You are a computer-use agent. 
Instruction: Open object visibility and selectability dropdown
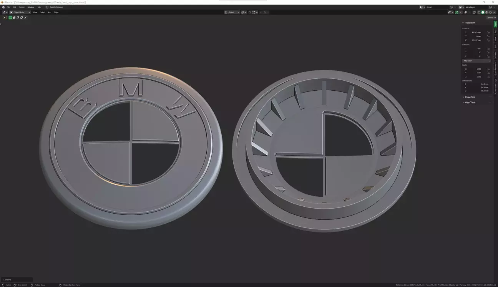point(451,12)
